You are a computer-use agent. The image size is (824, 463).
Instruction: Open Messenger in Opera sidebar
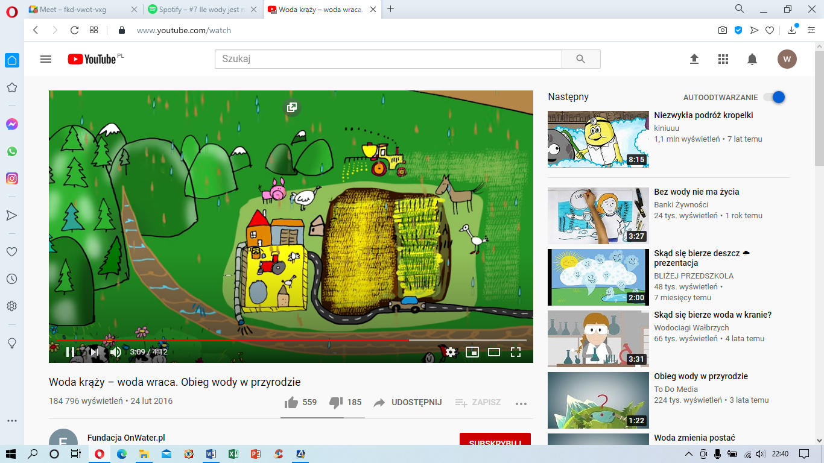tap(11, 124)
